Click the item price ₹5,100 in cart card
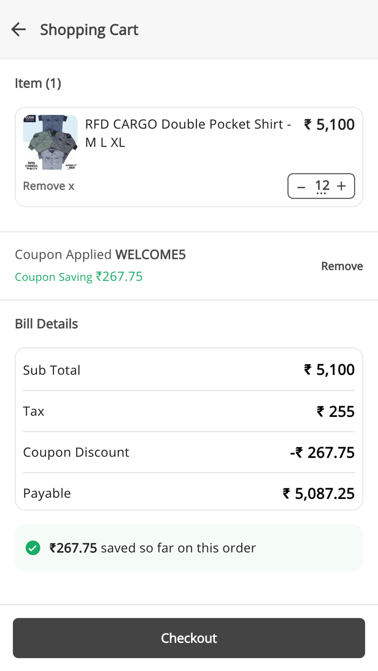 329,125
